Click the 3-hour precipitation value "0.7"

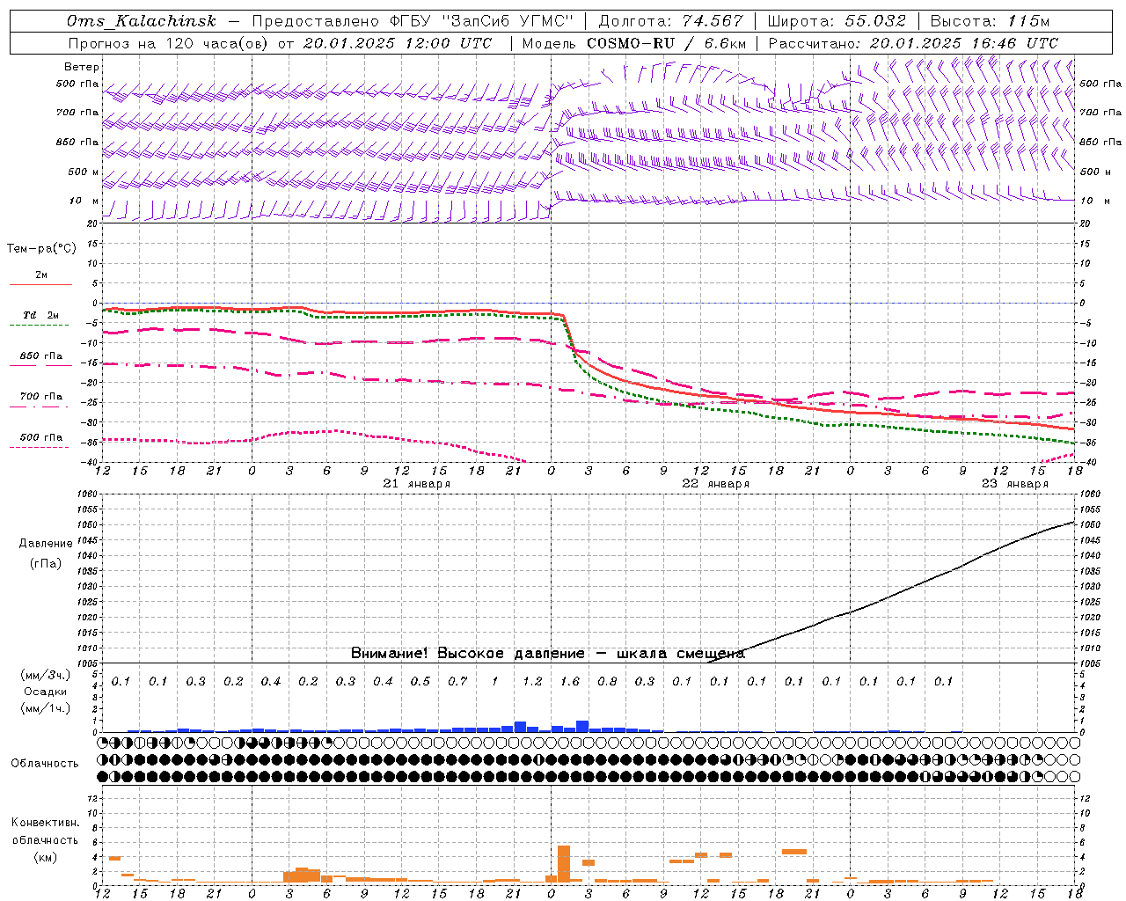pyautogui.click(x=457, y=681)
